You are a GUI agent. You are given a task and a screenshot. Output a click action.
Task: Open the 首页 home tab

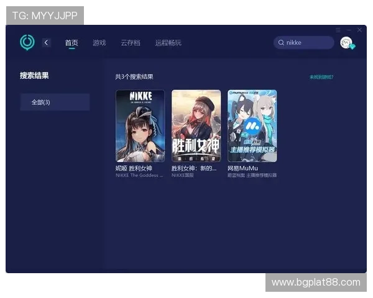(71, 43)
